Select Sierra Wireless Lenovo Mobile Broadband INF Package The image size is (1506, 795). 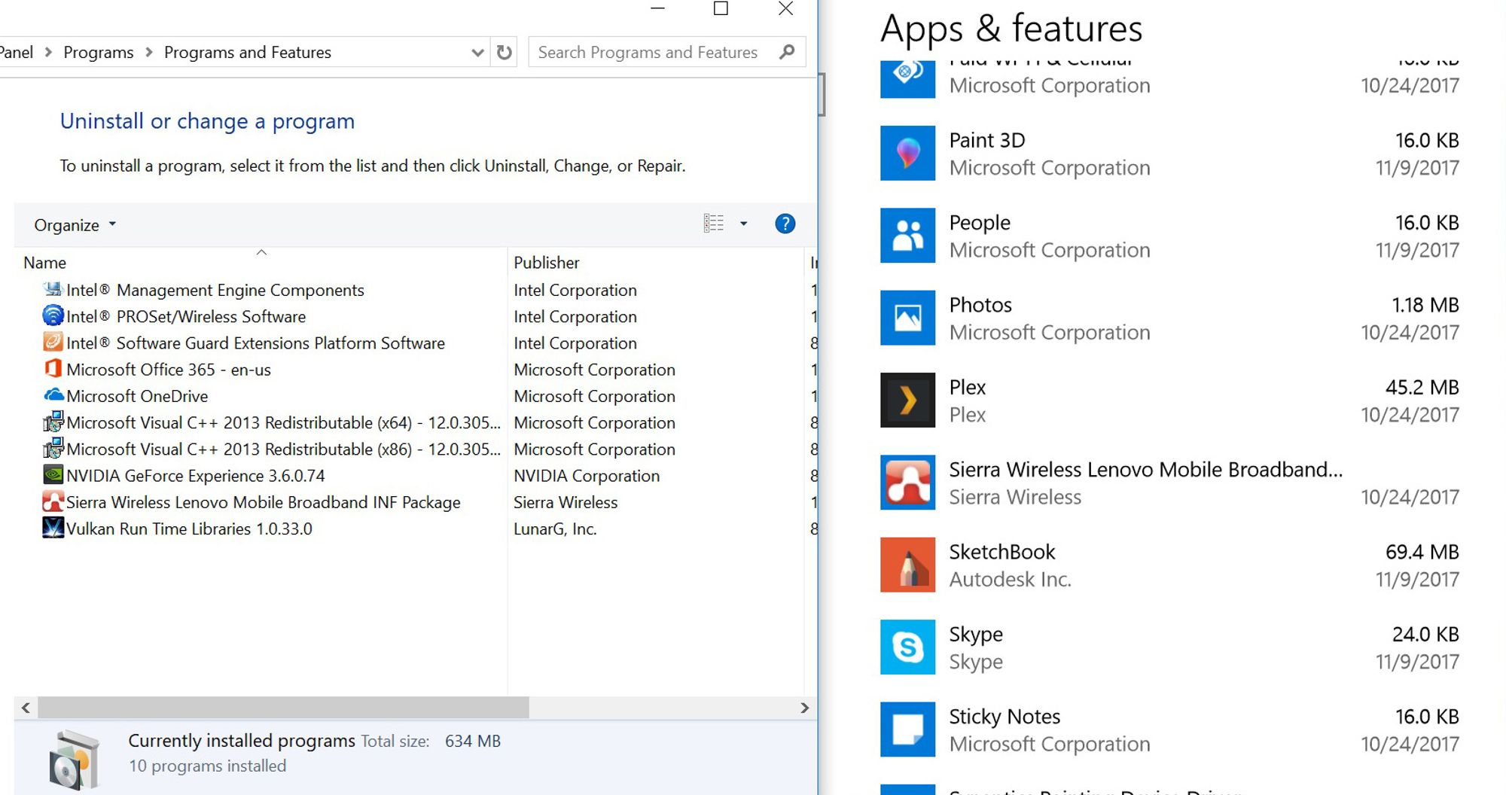pyautogui.click(x=264, y=502)
